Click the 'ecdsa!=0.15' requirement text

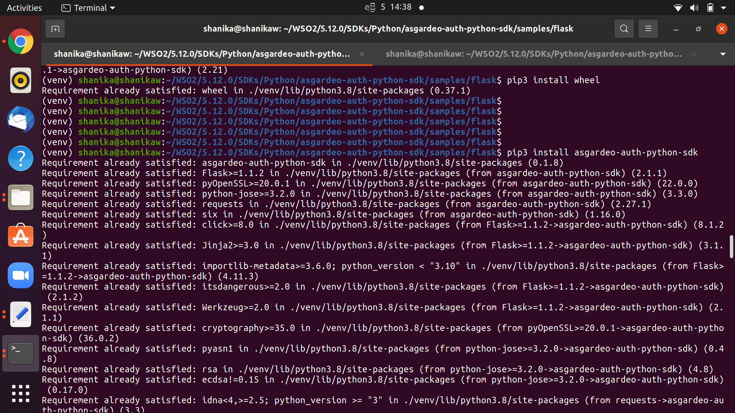tap(230, 379)
